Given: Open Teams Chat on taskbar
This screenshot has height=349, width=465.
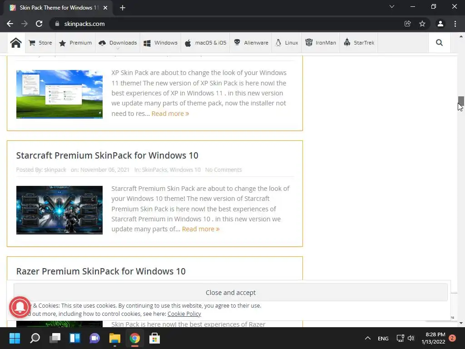Looking at the screenshot, I should tap(94, 338).
